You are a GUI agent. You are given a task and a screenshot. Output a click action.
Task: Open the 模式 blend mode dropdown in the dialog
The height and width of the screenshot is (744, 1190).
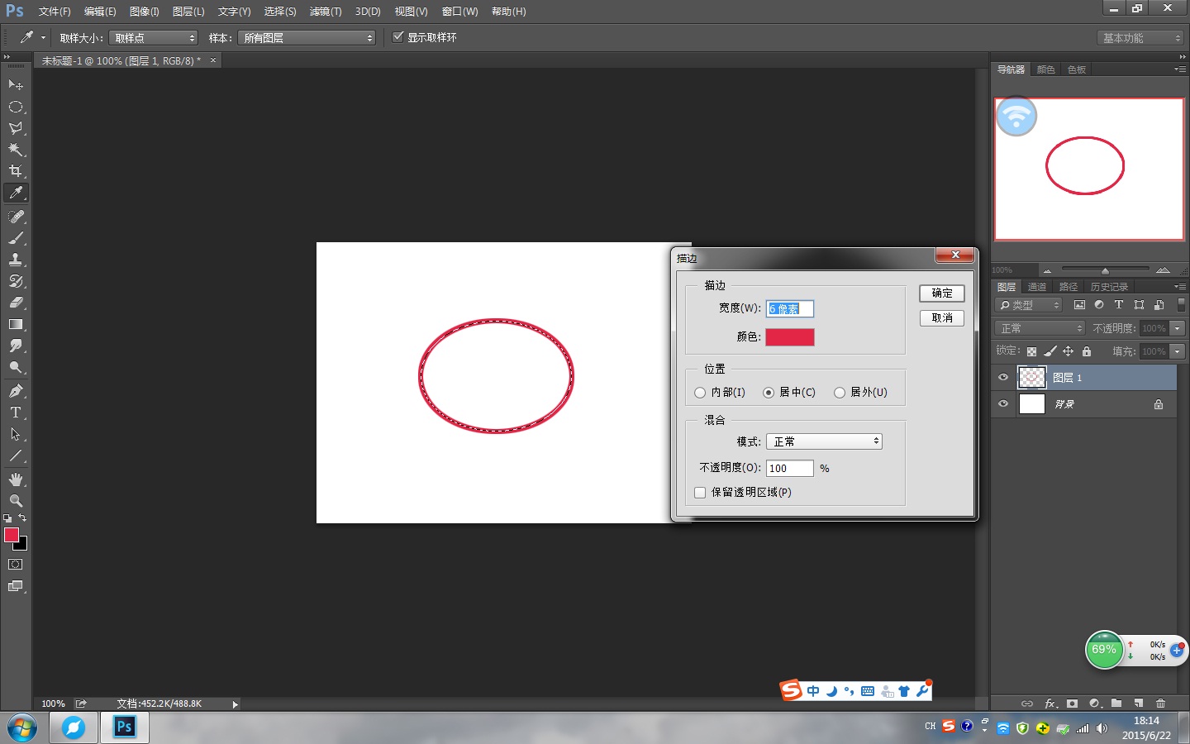tap(824, 441)
